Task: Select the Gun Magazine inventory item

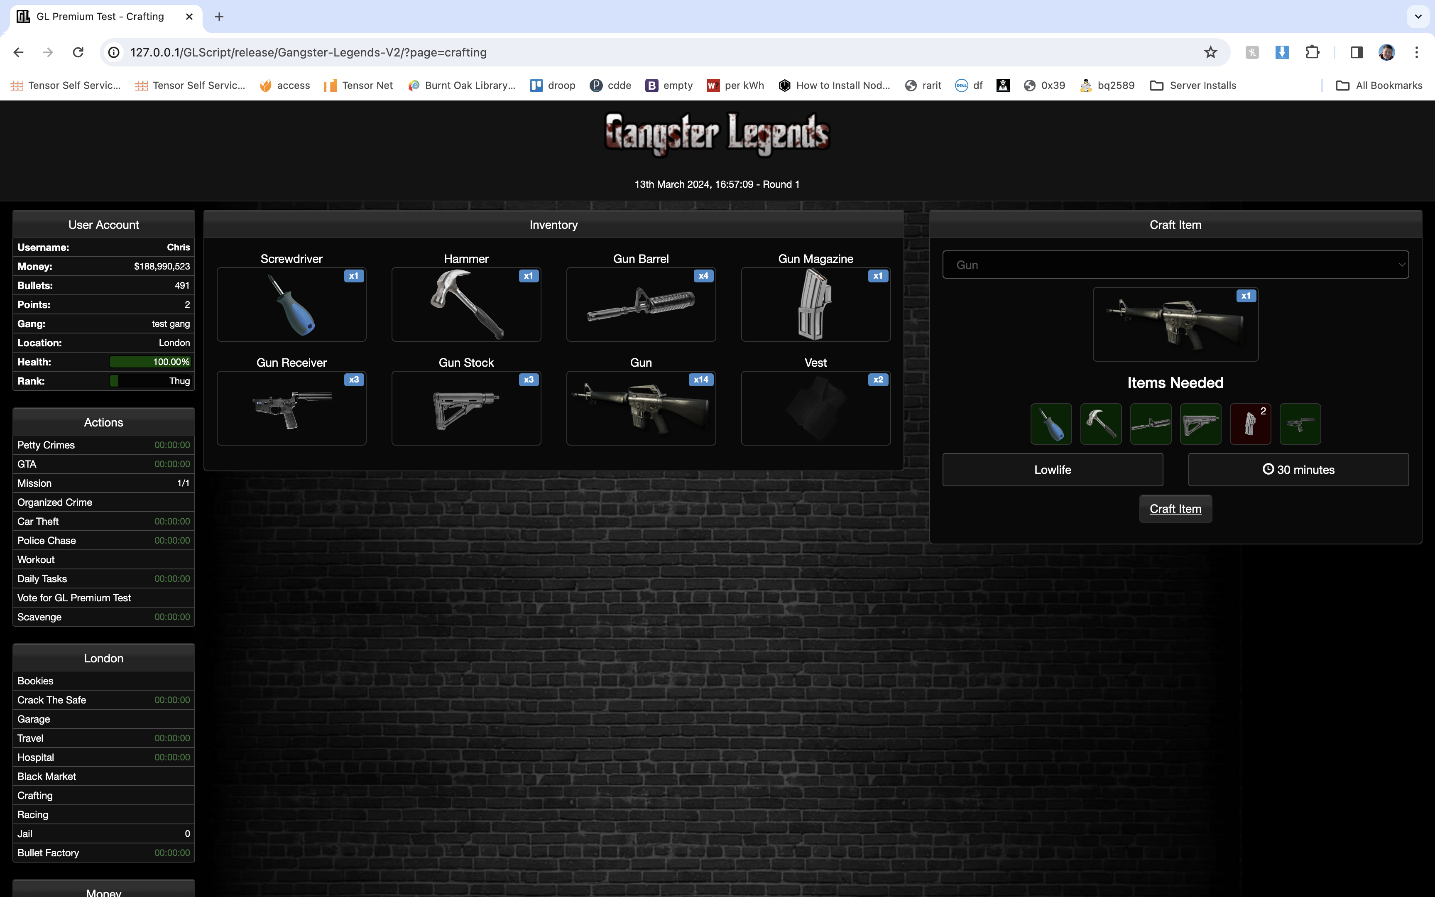Action: point(815,304)
